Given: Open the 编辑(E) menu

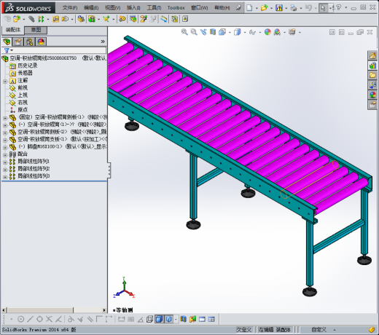Looking at the screenshot, I should point(91,8).
